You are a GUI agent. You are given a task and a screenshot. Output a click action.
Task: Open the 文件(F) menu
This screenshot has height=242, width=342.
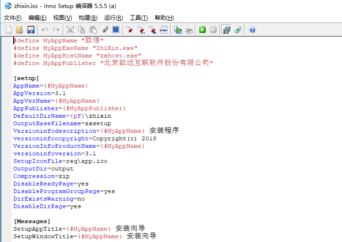(12, 18)
